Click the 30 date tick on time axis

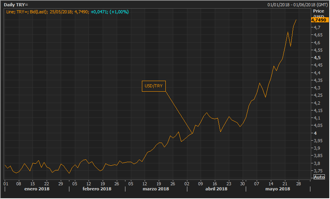point(243,184)
